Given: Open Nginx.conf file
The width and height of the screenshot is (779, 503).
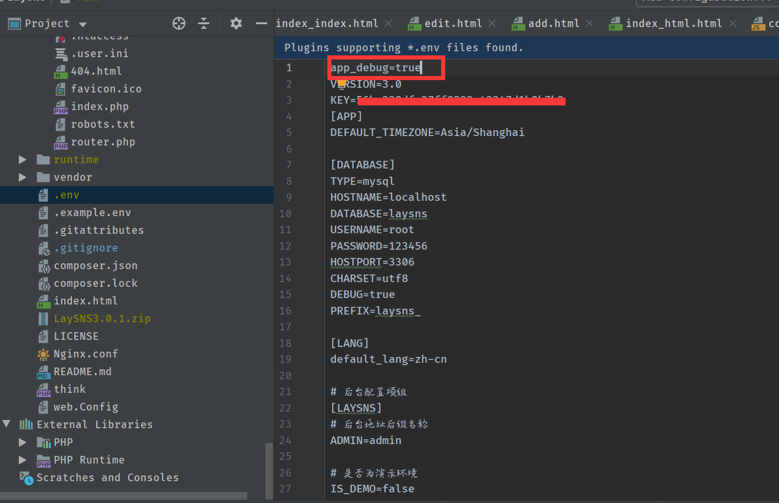Looking at the screenshot, I should pyautogui.click(x=86, y=354).
